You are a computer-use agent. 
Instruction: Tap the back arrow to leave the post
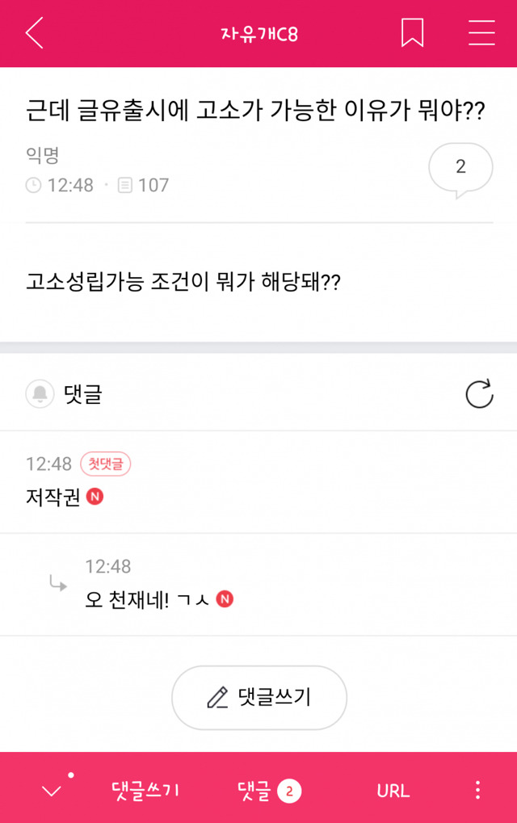34,32
